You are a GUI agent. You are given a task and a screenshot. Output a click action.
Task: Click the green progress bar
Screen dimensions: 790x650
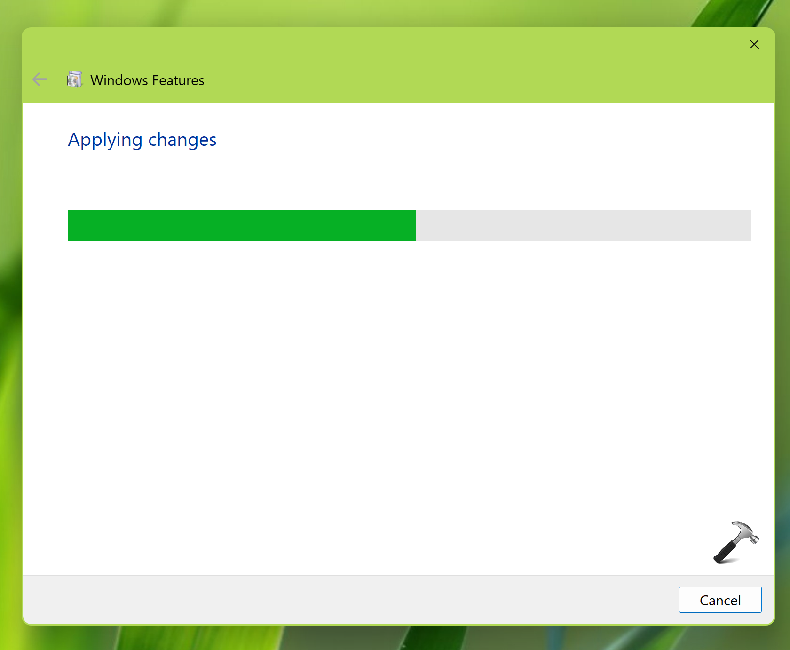tap(409, 225)
